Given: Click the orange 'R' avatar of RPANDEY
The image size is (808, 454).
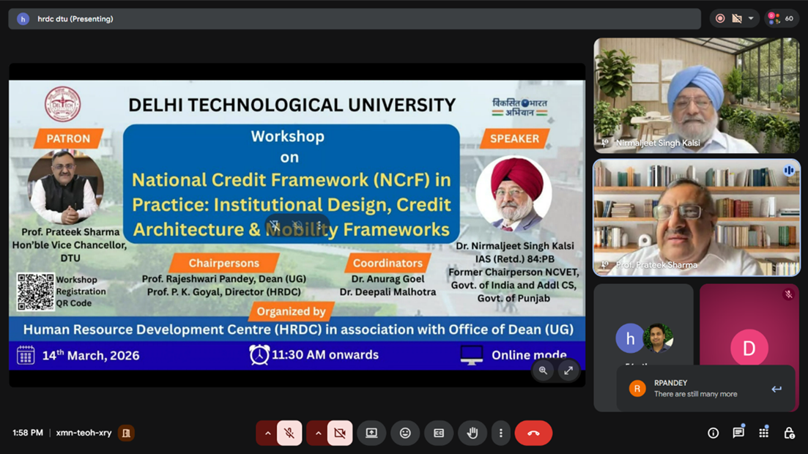Looking at the screenshot, I should 637,389.
